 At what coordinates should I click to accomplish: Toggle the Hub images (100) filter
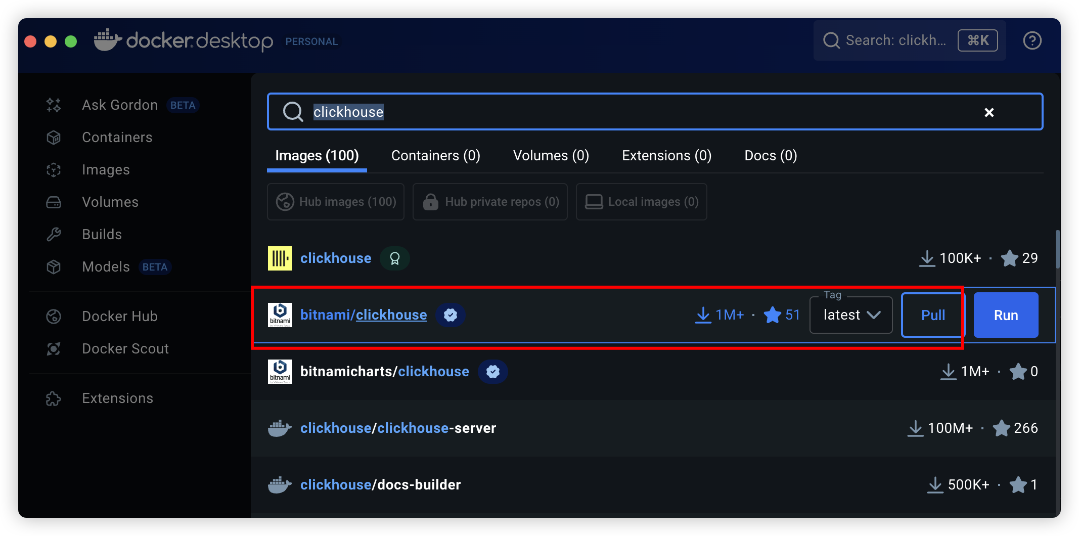[x=336, y=202]
